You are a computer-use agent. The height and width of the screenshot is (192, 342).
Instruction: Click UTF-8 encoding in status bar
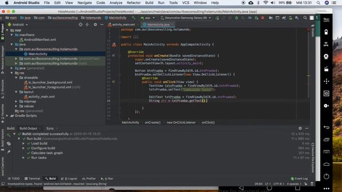click(278, 184)
